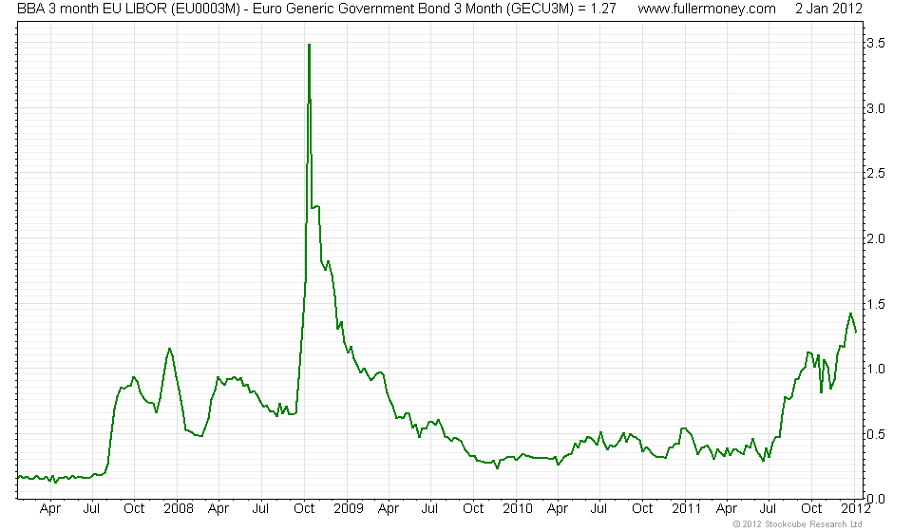Select the 2009 x-axis year label

click(x=349, y=509)
